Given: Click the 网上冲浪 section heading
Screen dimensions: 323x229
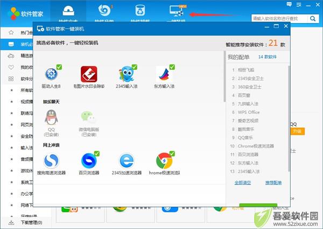Looking at the screenshot, I should pyautogui.click(x=51, y=145).
